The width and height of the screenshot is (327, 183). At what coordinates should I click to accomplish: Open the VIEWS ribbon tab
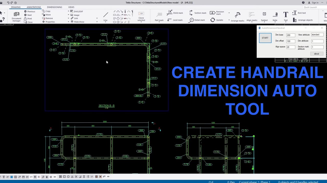tap(71, 7)
